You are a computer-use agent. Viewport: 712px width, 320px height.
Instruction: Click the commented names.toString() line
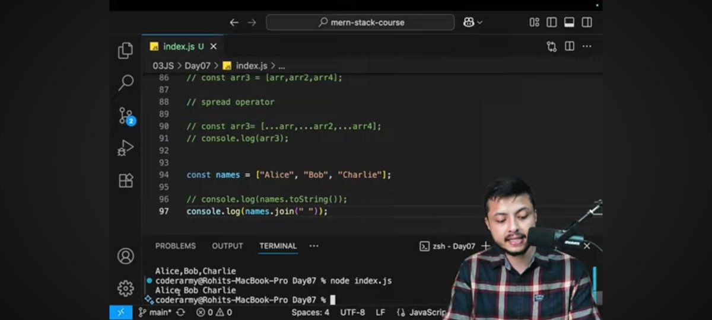tap(266, 199)
